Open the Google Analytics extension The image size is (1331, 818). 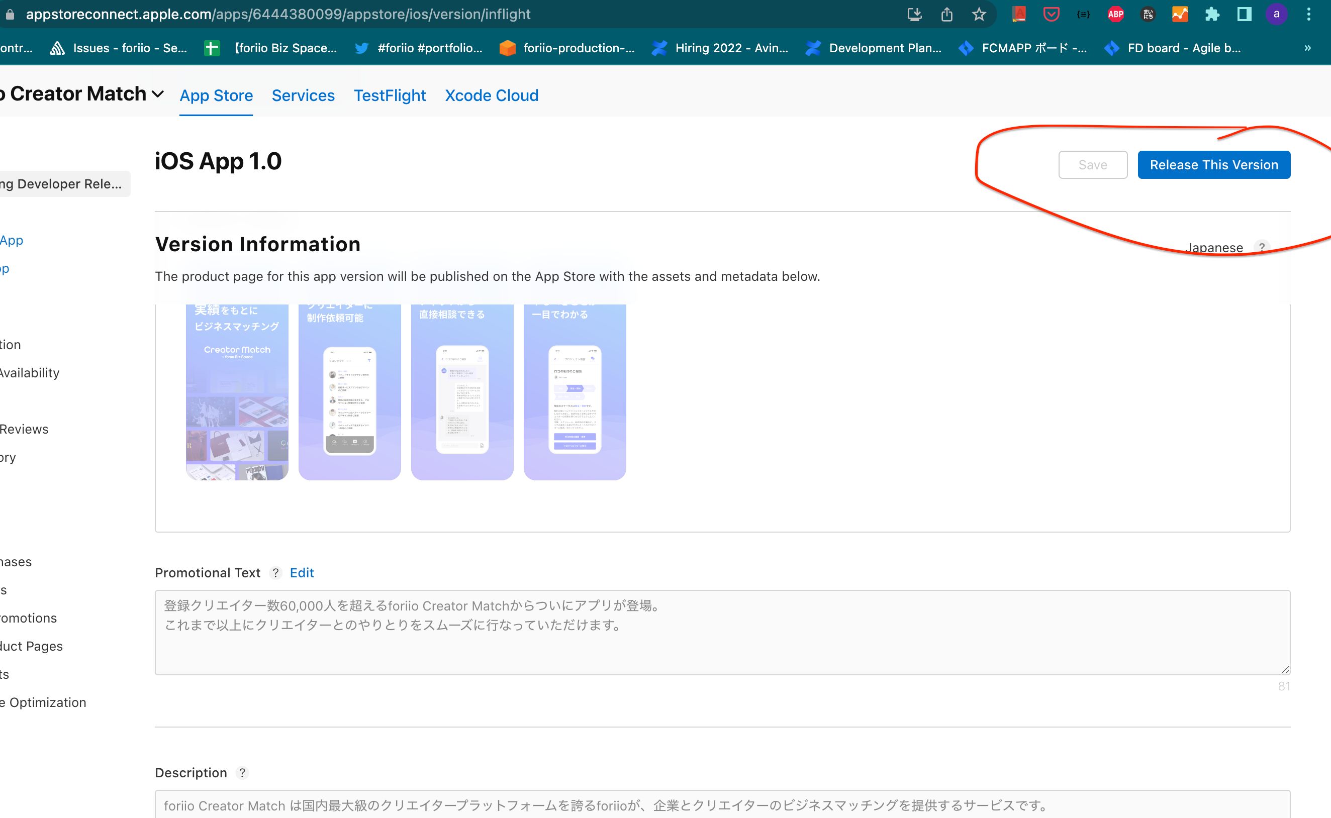(x=1181, y=15)
